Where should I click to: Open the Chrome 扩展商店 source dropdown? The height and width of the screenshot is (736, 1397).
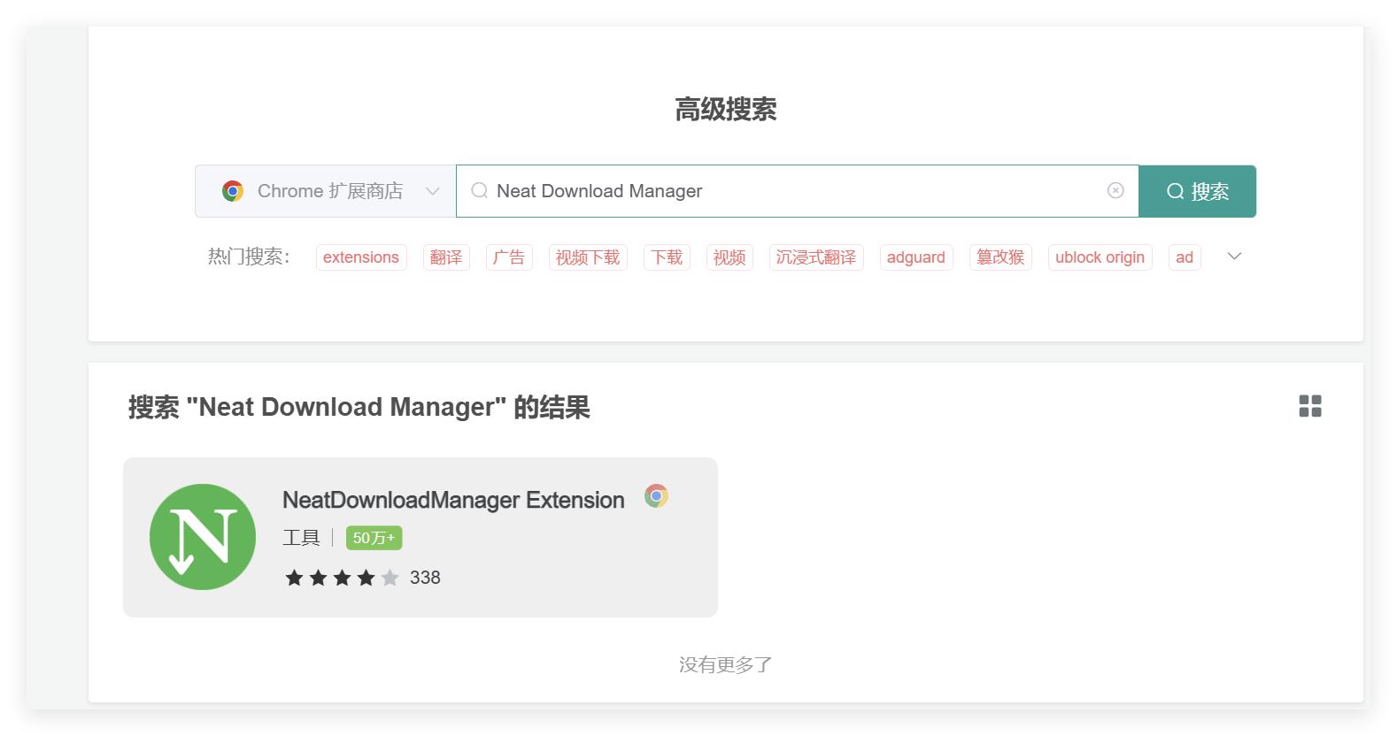pyautogui.click(x=326, y=191)
